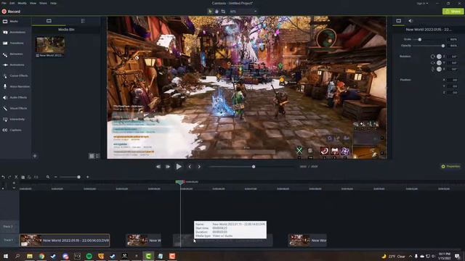This screenshot has height=261, width=465.
Task: Click the Play button
Action: pos(179,167)
